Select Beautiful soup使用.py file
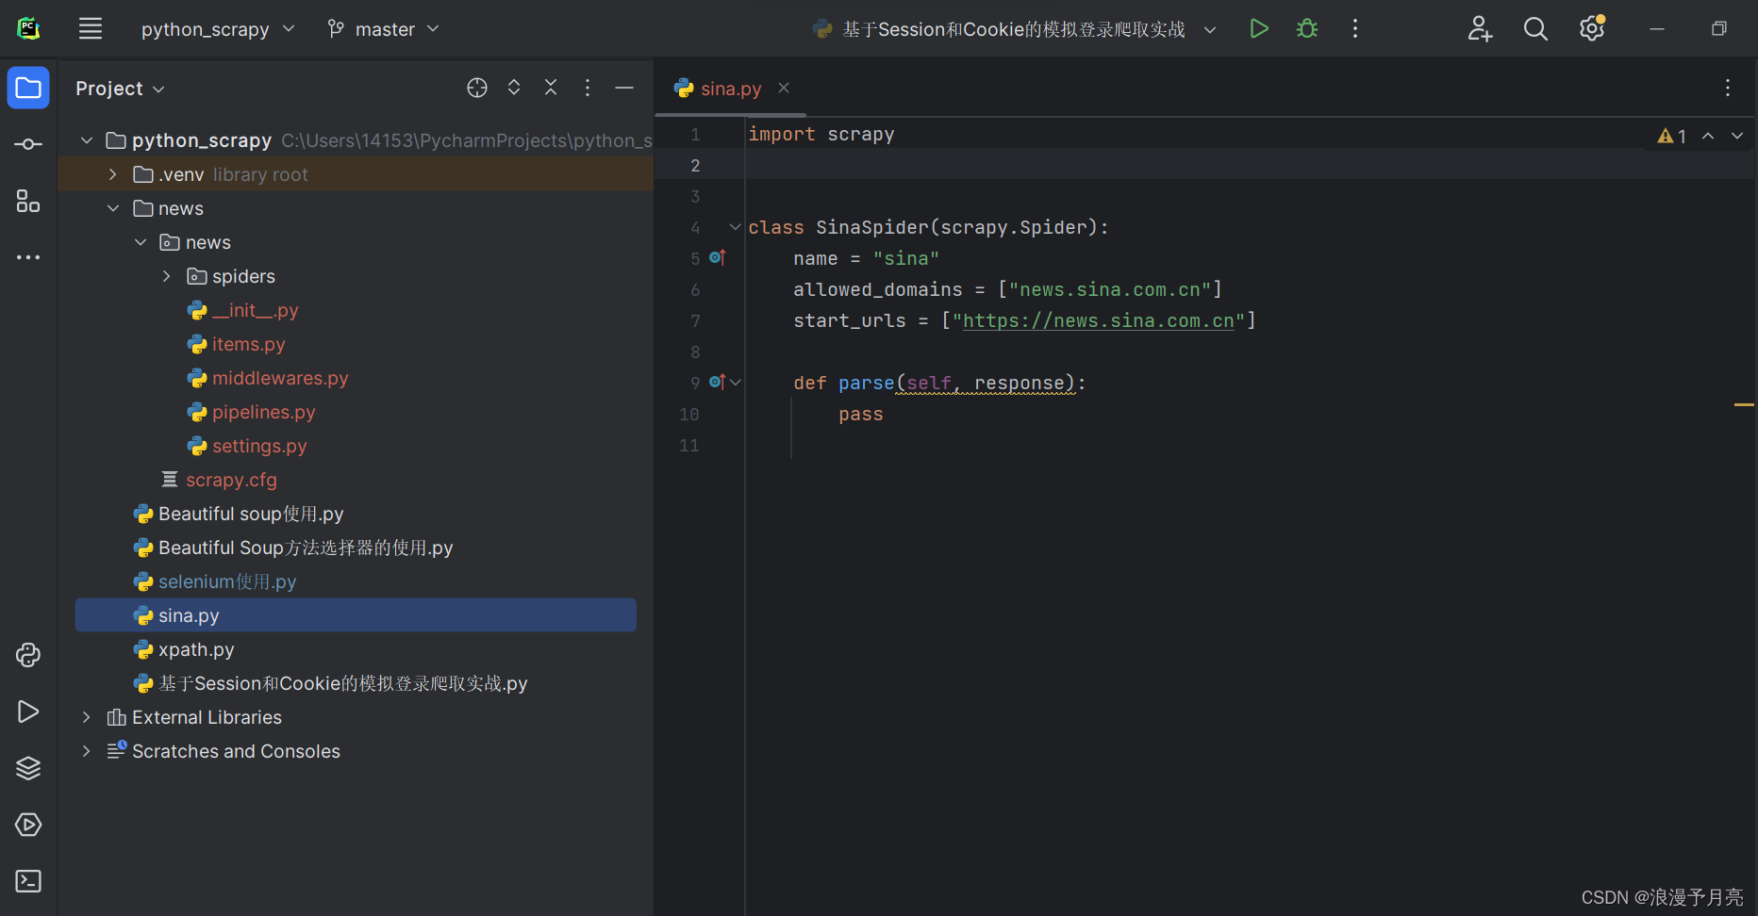 (239, 514)
